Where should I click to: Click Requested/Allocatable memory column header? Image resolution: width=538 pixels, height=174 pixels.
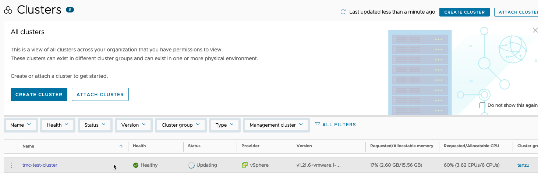402,146
